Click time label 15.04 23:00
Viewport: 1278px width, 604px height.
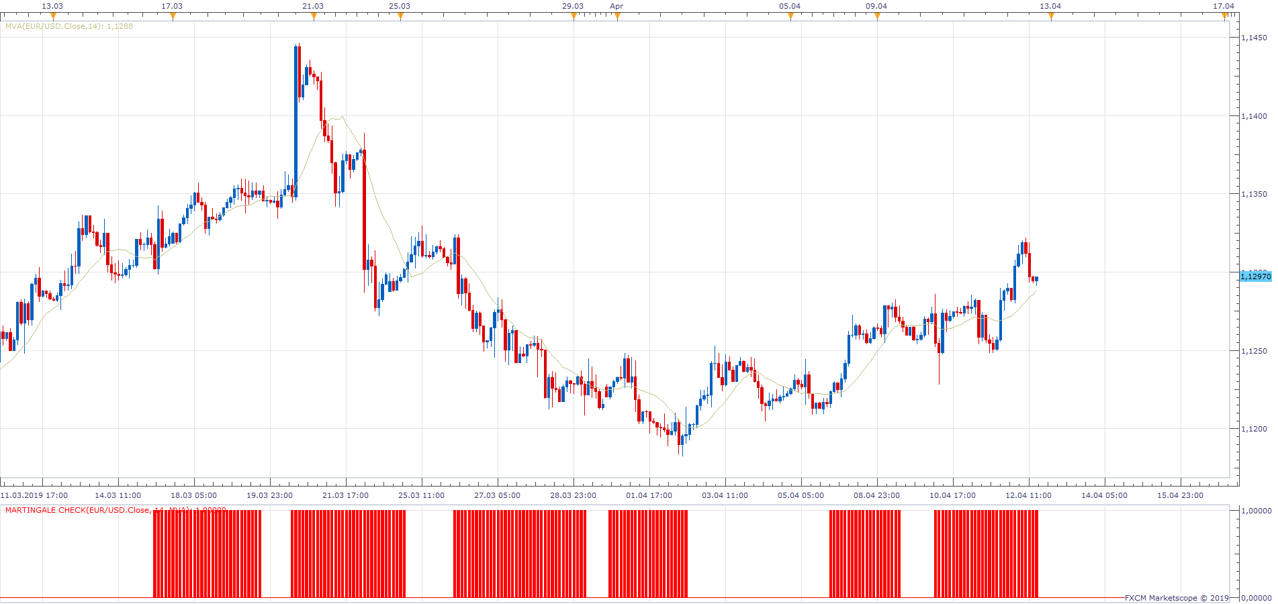[1181, 495]
